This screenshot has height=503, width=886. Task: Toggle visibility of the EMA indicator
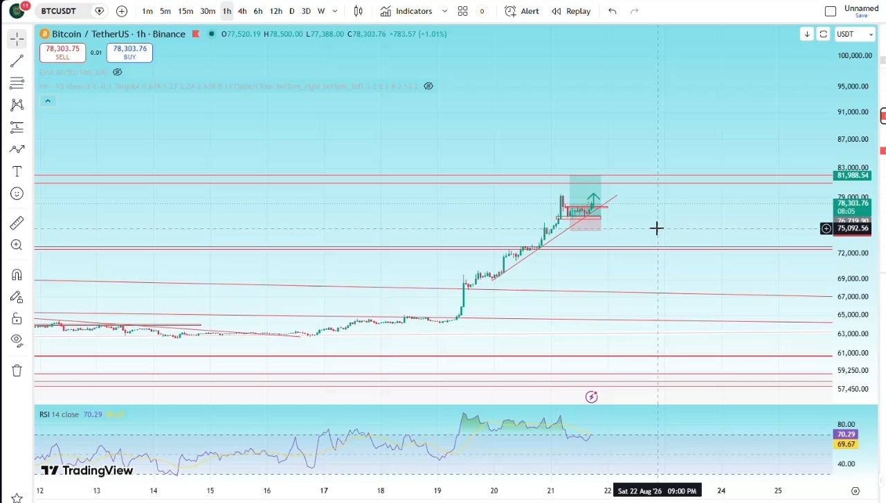coord(117,72)
